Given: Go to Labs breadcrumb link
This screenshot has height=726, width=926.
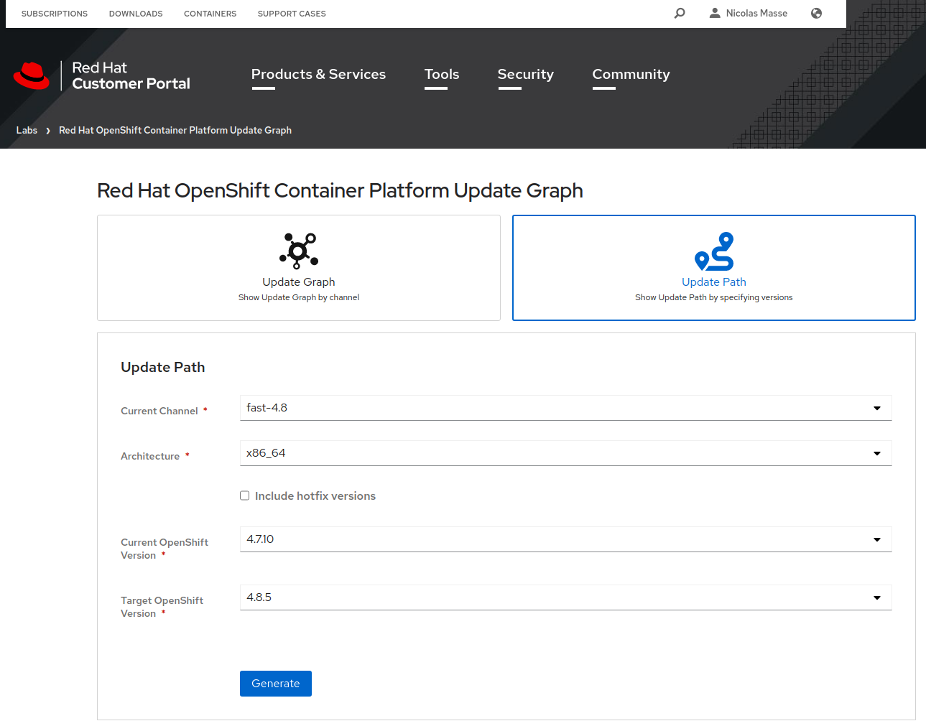Looking at the screenshot, I should [x=27, y=131].
